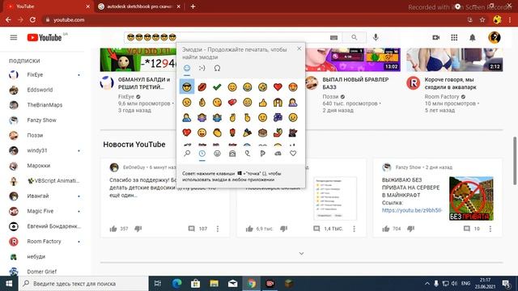518x291 pixels.
Task: Open the celebrations and objects emoji category
Action: coord(248,154)
